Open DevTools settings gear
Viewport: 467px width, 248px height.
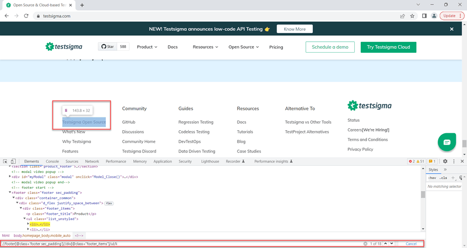(x=445, y=161)
